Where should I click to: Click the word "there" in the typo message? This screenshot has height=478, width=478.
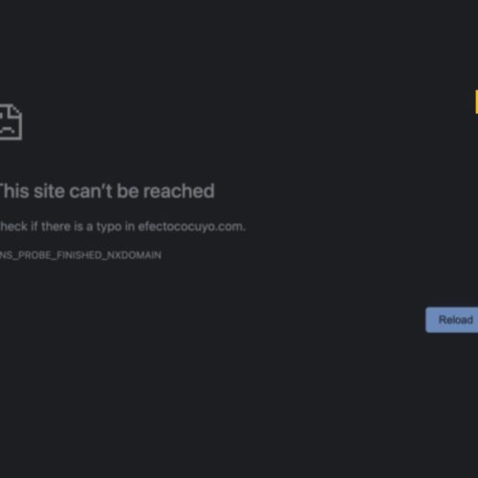55,227
